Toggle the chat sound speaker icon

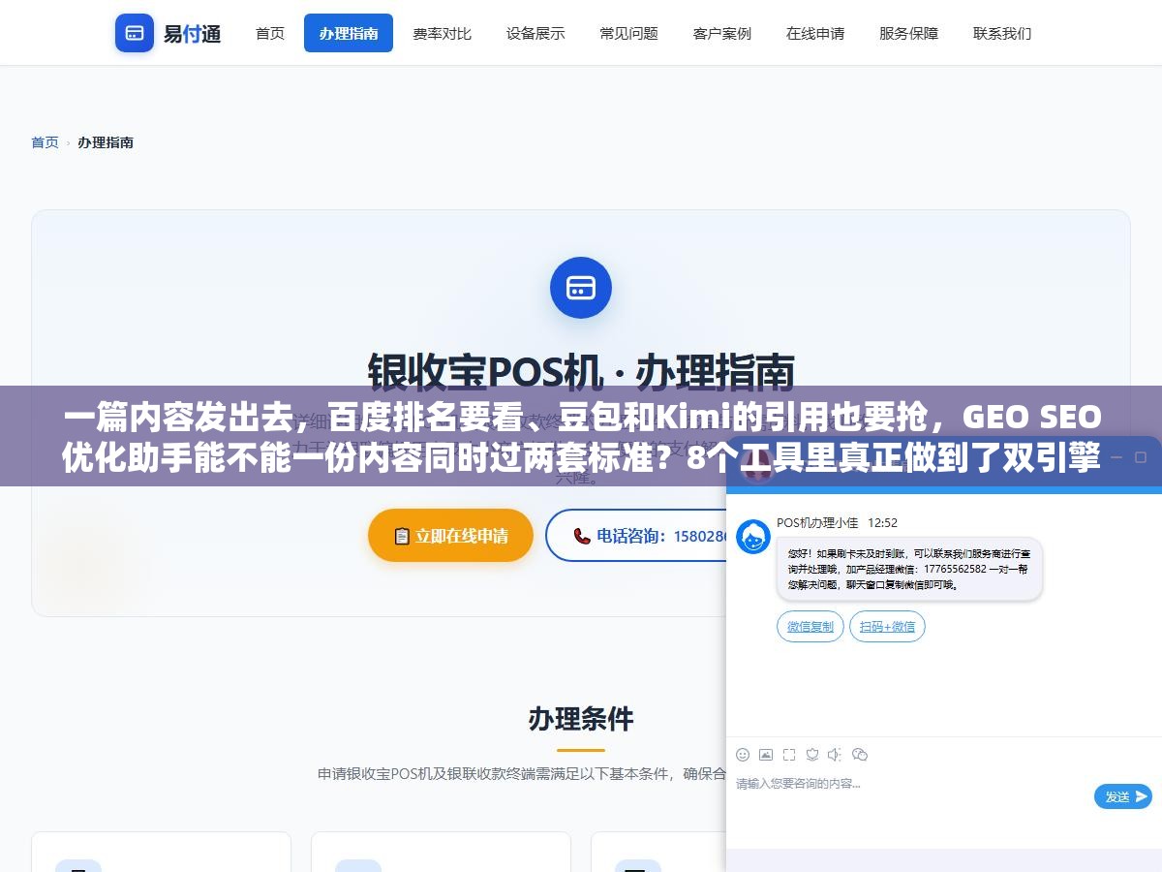click(x=836, y=754)
